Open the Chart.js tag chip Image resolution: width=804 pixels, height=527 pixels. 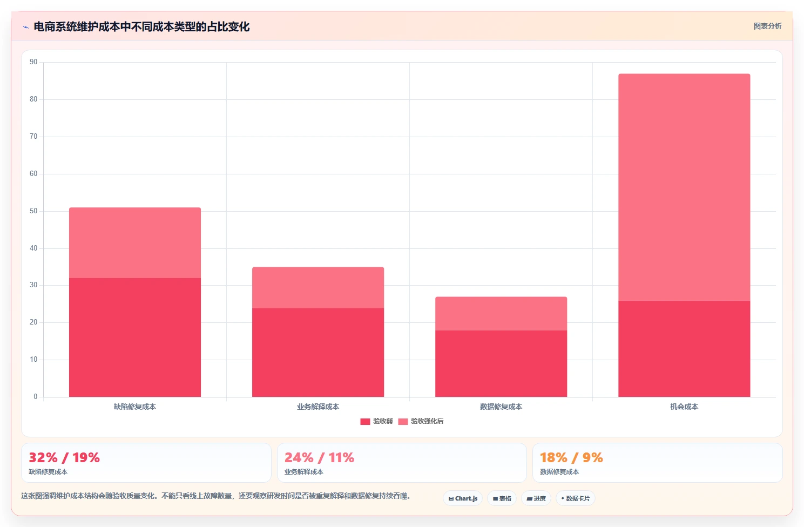[463, 498]
